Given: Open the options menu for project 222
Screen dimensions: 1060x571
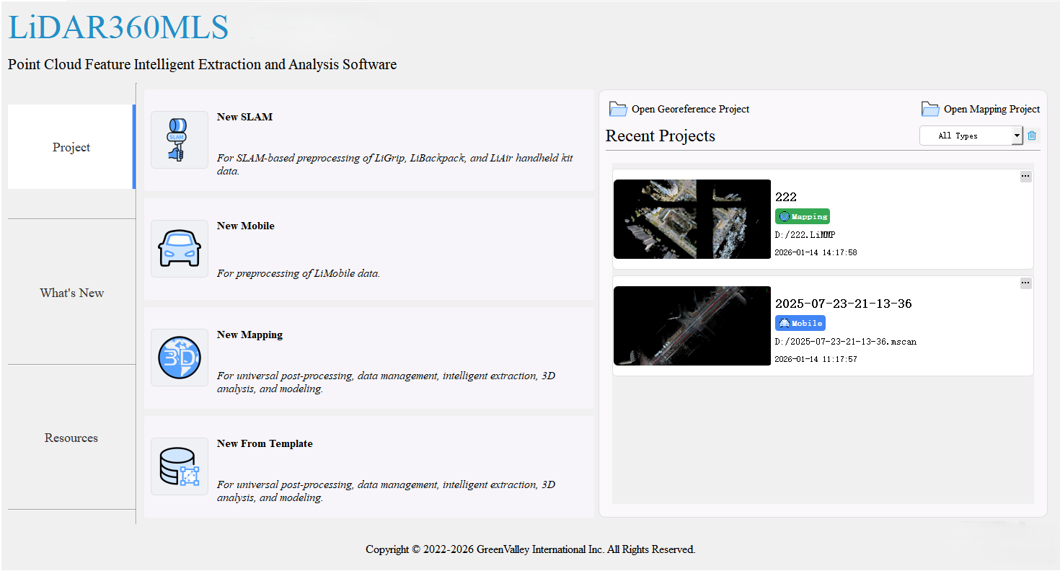Looking at the screenshot, I should click(x=1025, y=175).
